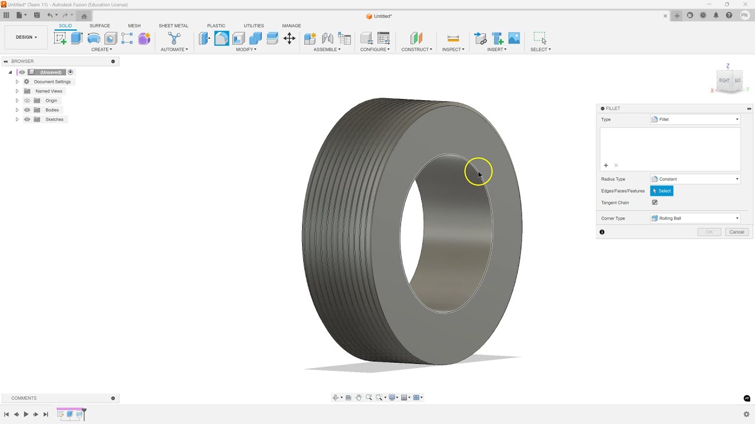The width and height of the screenshot is (755, 424).
Task: Select the Offset Plane construct tool
Action: 416,38
